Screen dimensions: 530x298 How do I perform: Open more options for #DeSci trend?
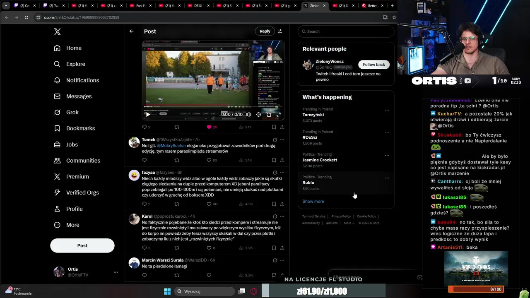coord(387,133)
